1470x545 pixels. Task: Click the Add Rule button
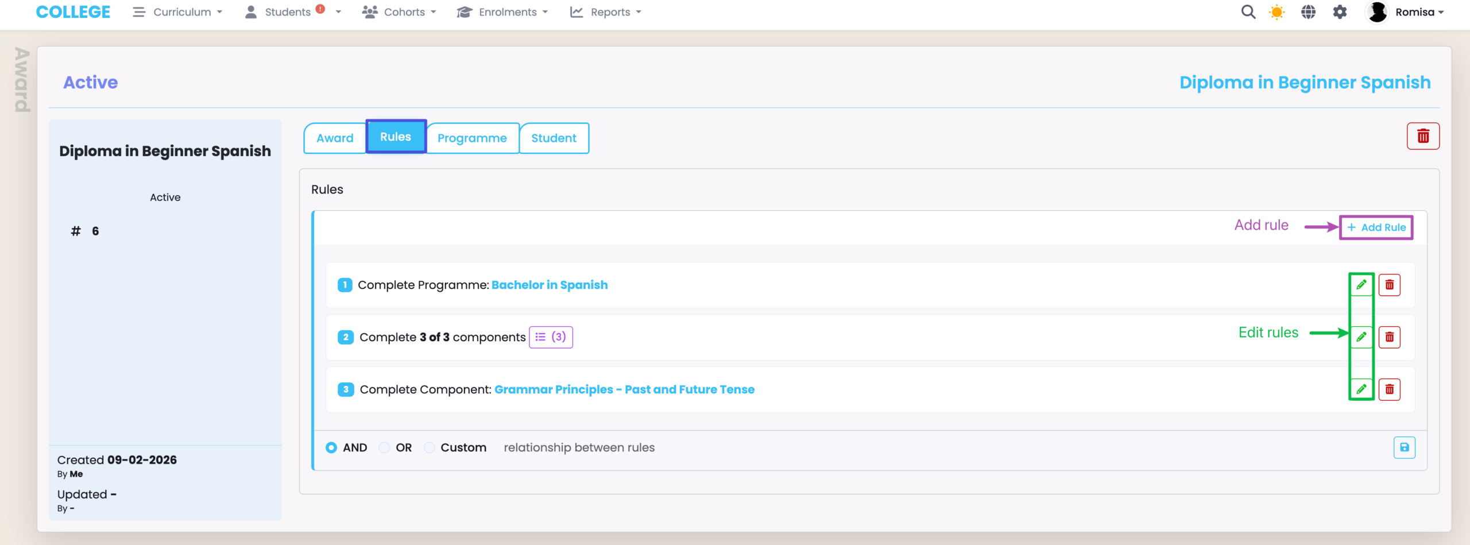click(1376, 227)
